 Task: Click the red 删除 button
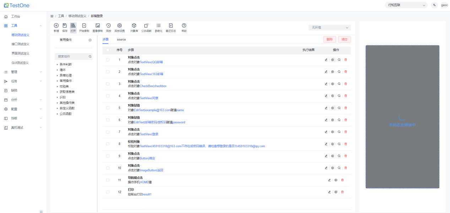(330, 40)
